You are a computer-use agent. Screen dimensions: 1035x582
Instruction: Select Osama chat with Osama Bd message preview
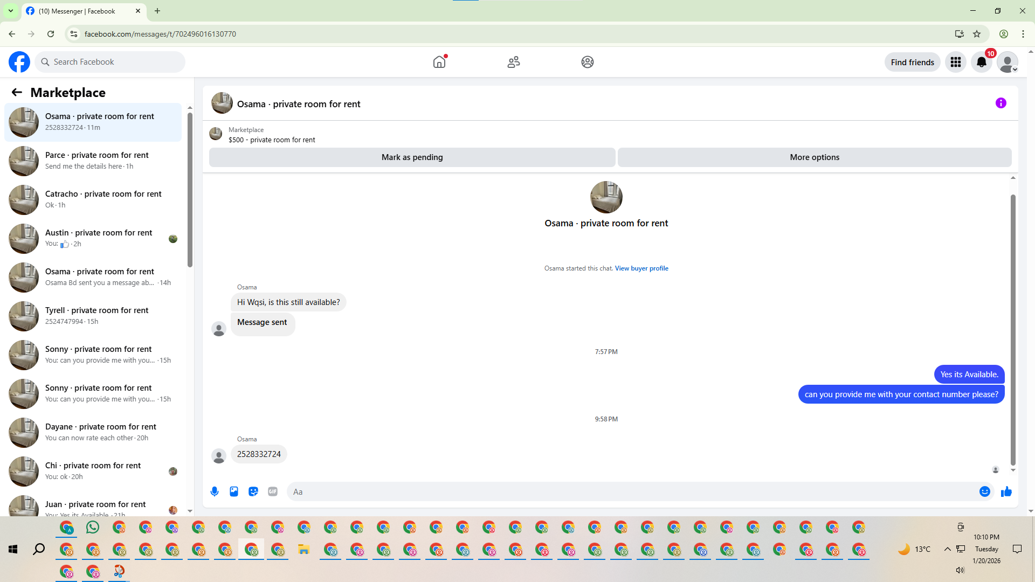tap(93, 278)
